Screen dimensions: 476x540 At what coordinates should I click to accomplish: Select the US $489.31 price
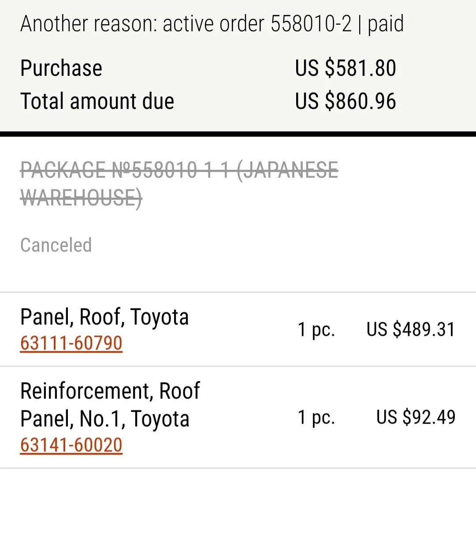pyautogui.click(x=410, y=330)
